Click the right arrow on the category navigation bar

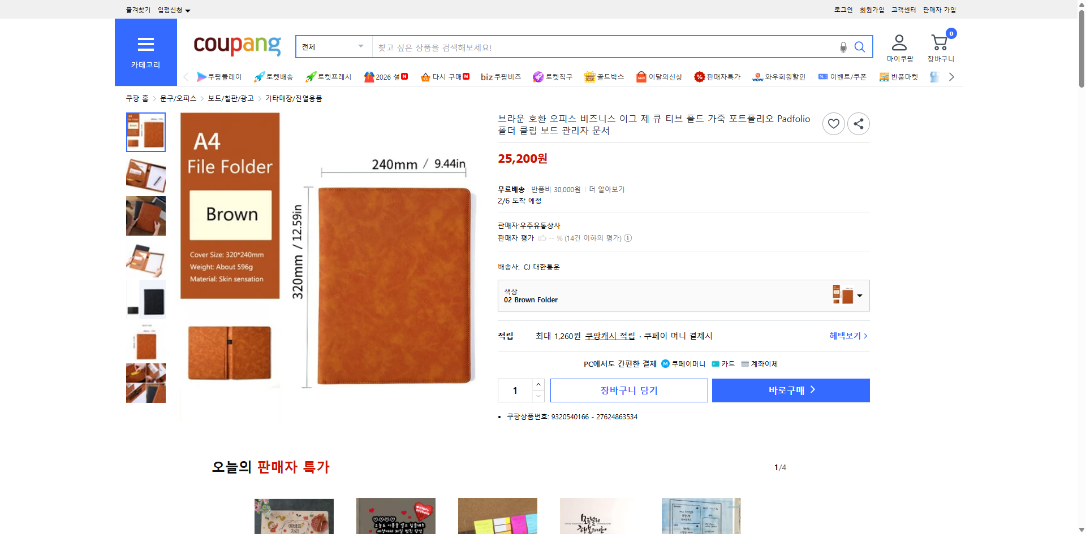click(951, 76)
